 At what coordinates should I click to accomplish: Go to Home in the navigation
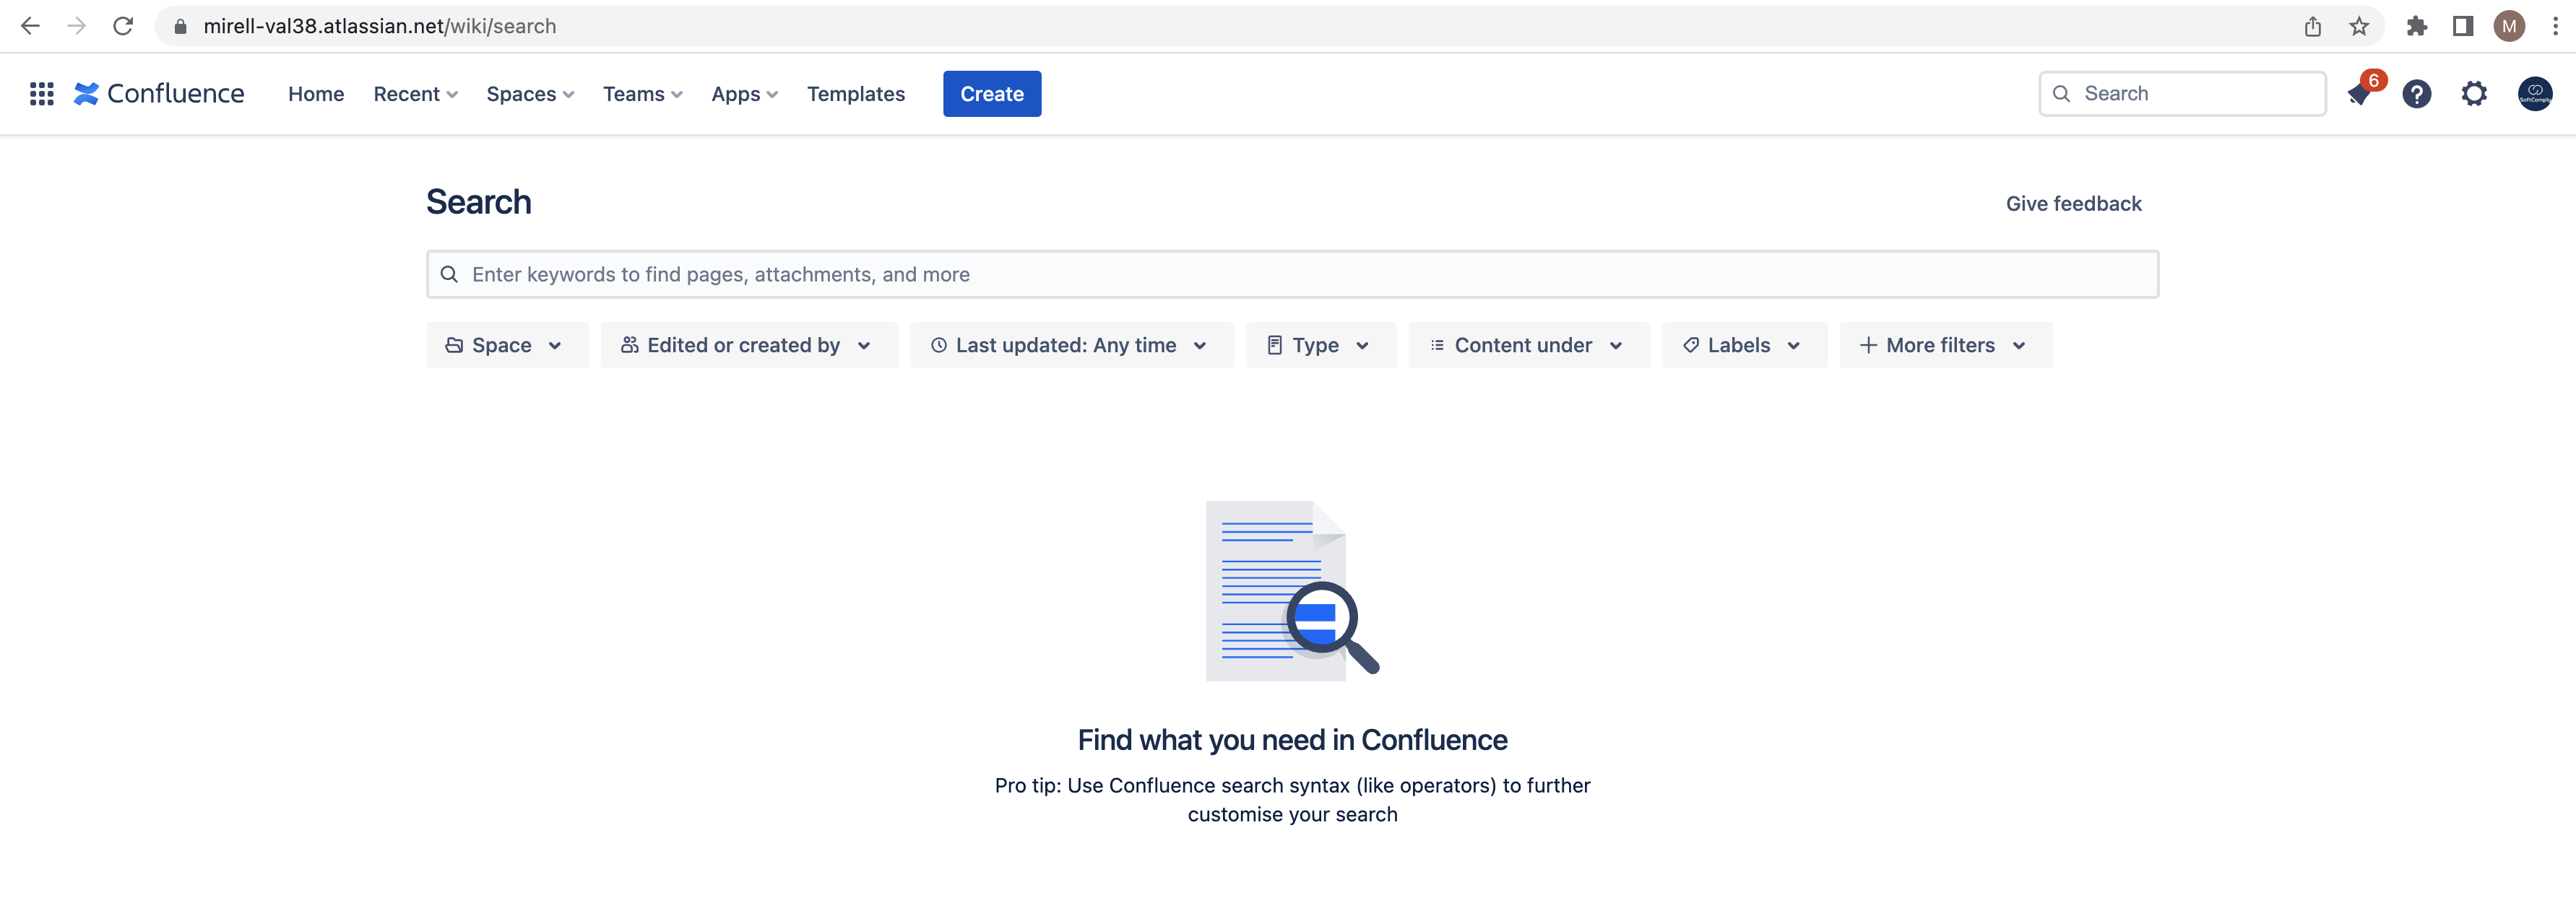click(316, 94)
